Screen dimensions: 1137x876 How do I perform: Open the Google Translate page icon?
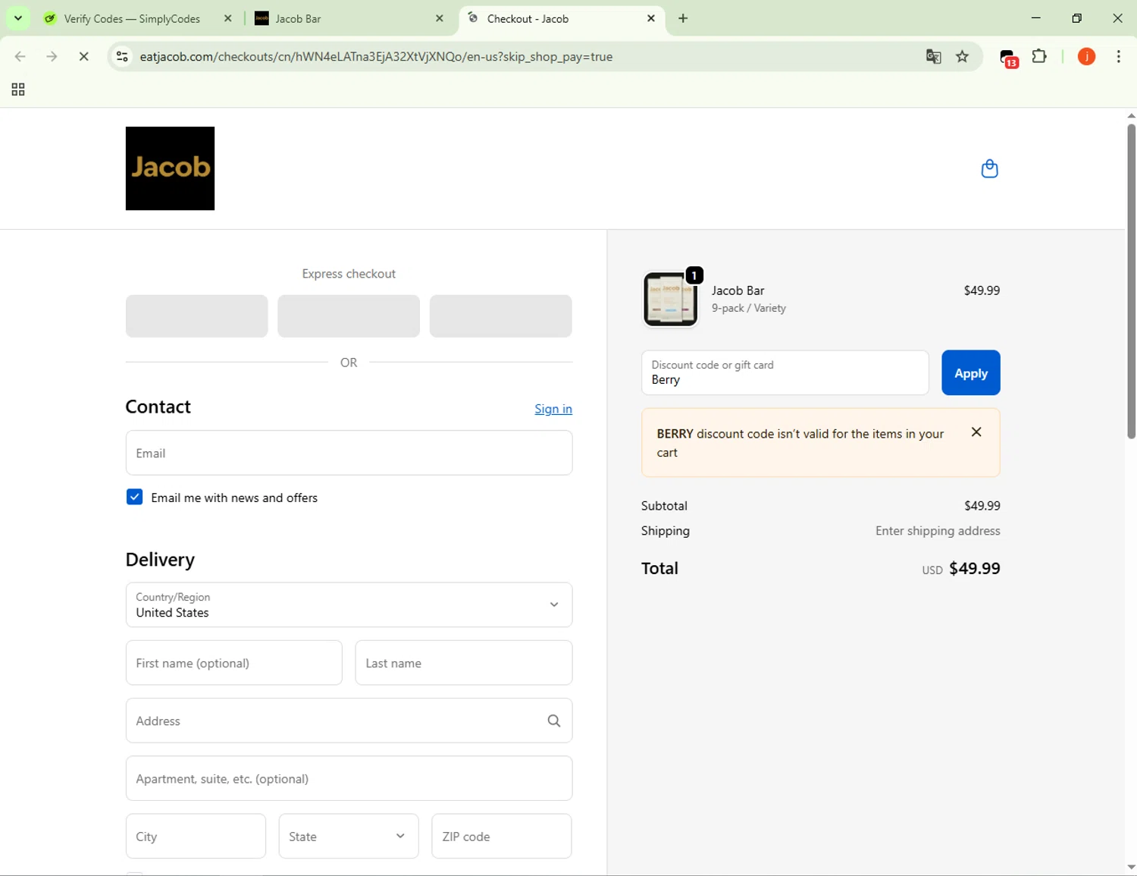(x=934, y=57)
